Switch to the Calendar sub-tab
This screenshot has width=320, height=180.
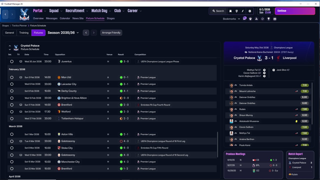tap(65, 18)
